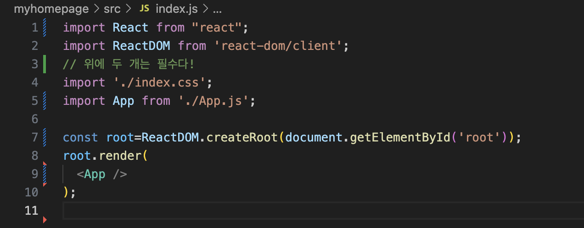This screenshot has height=228, width=584.
Task: Click render method on line 8
Action: (120, 156)
